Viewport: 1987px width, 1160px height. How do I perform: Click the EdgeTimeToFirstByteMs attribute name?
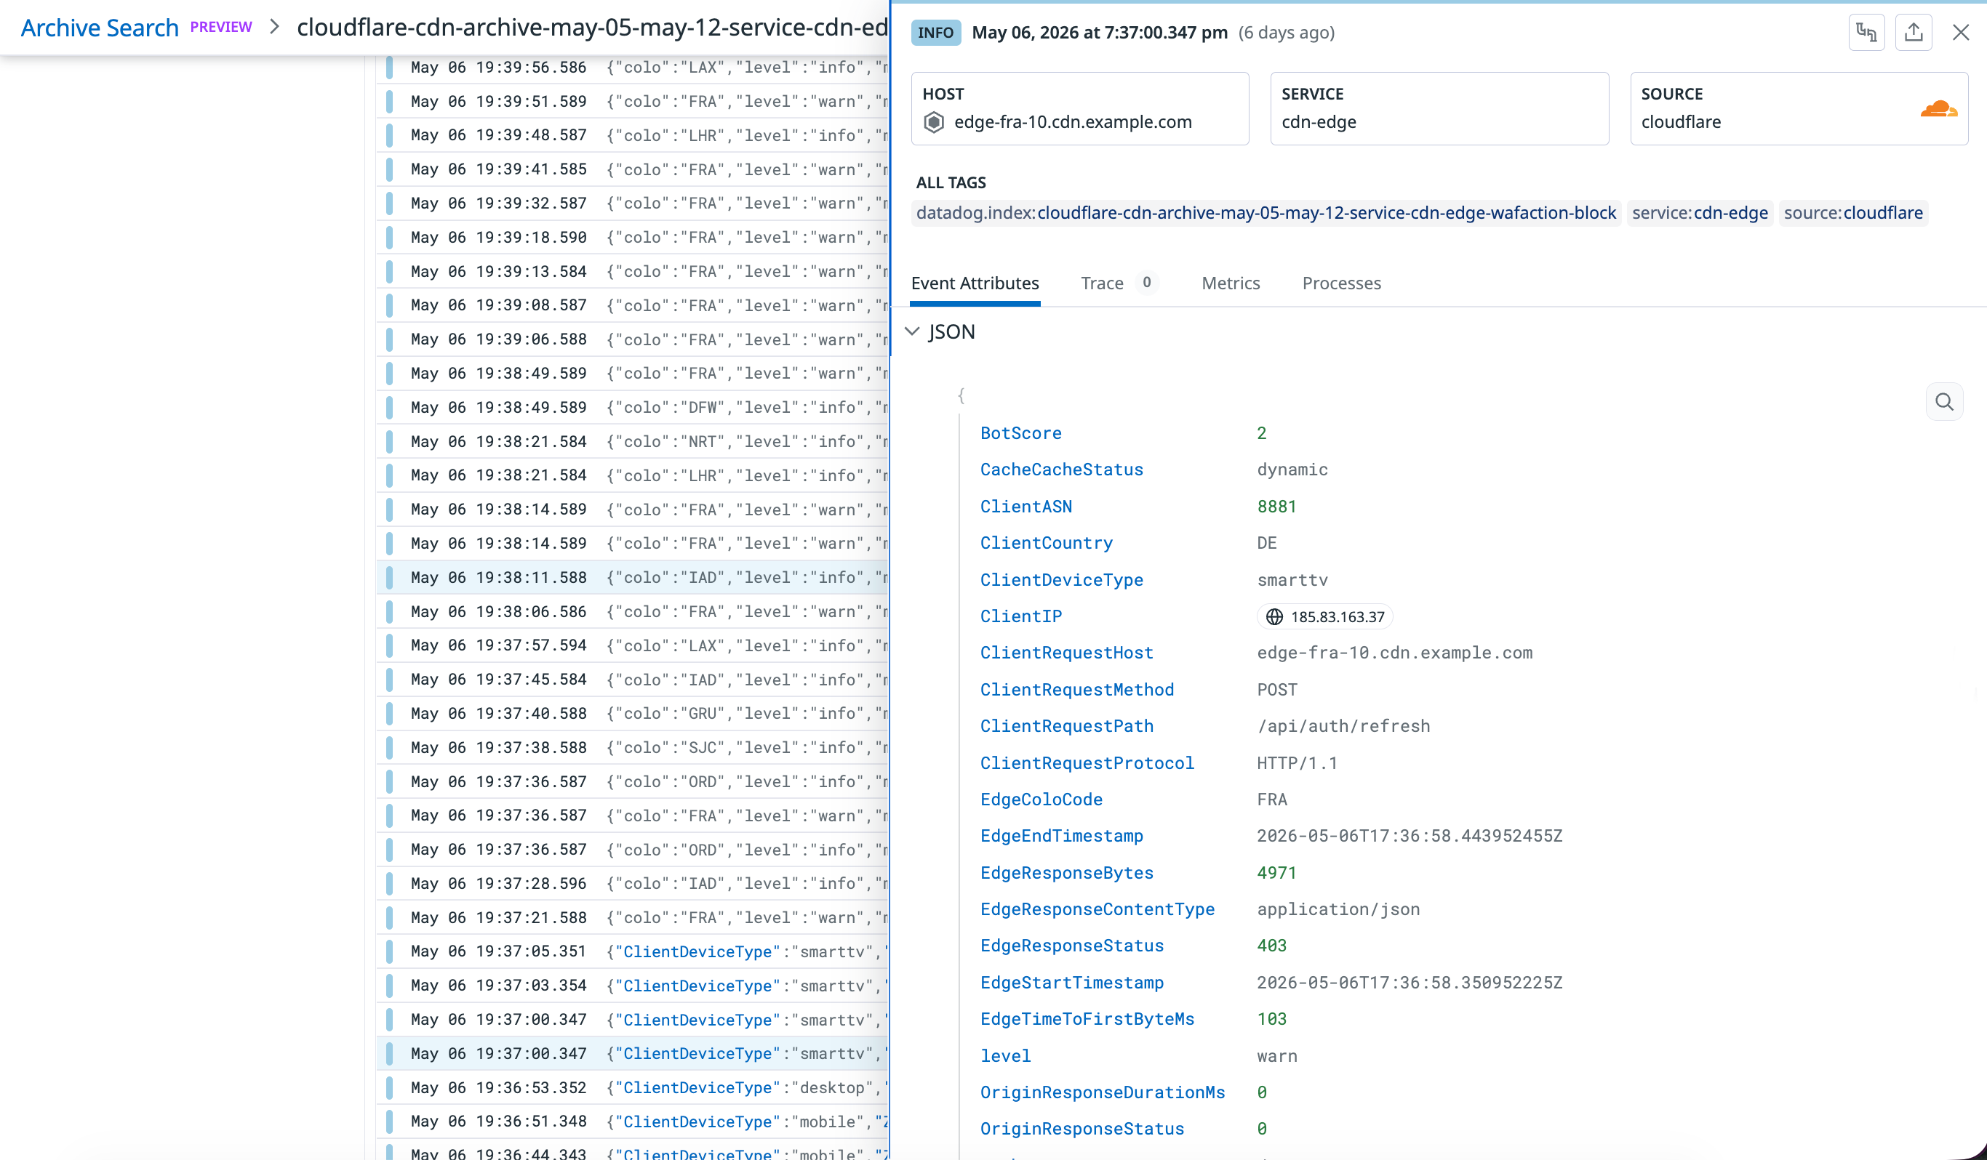coord(1087,1018)
